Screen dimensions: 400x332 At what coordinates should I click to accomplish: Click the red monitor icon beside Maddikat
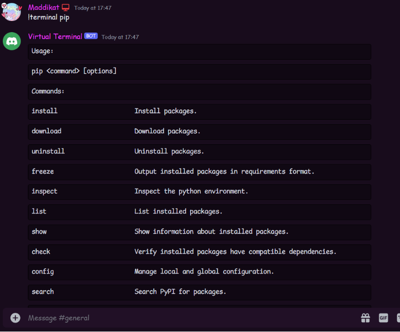66,7
